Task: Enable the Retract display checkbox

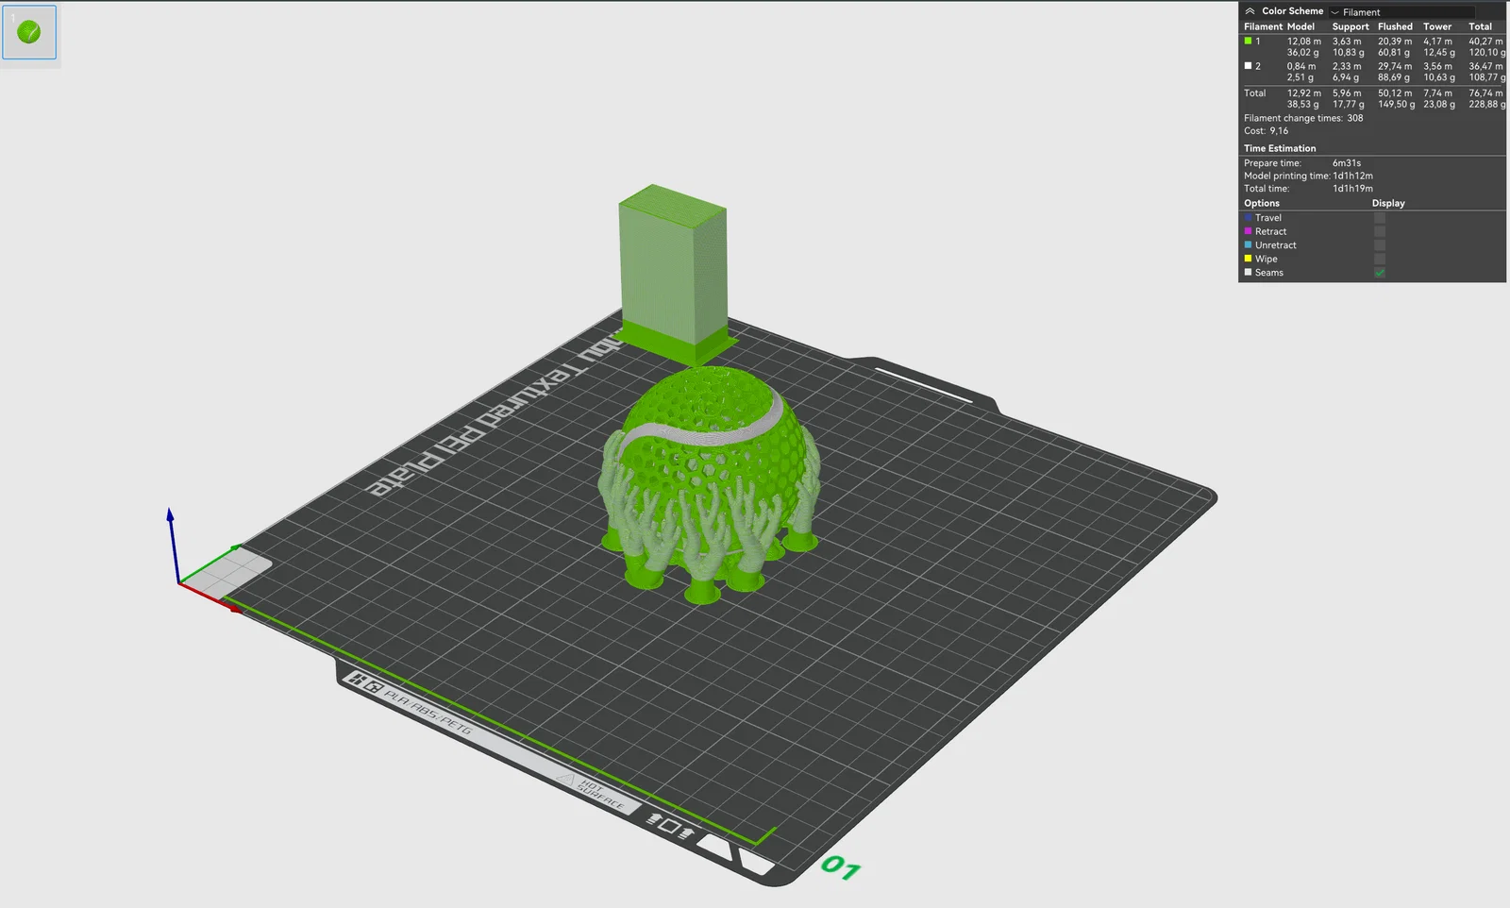Action: coord(1380,231)
